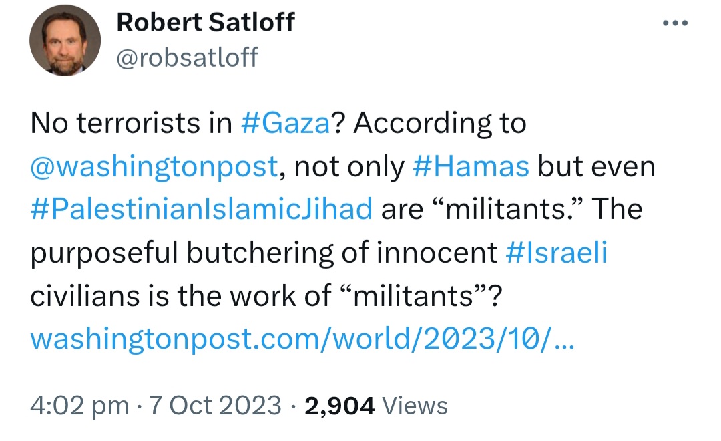Open the @robsatloff handle
This screenshot has width=721, height=441.
click(187, 58)
